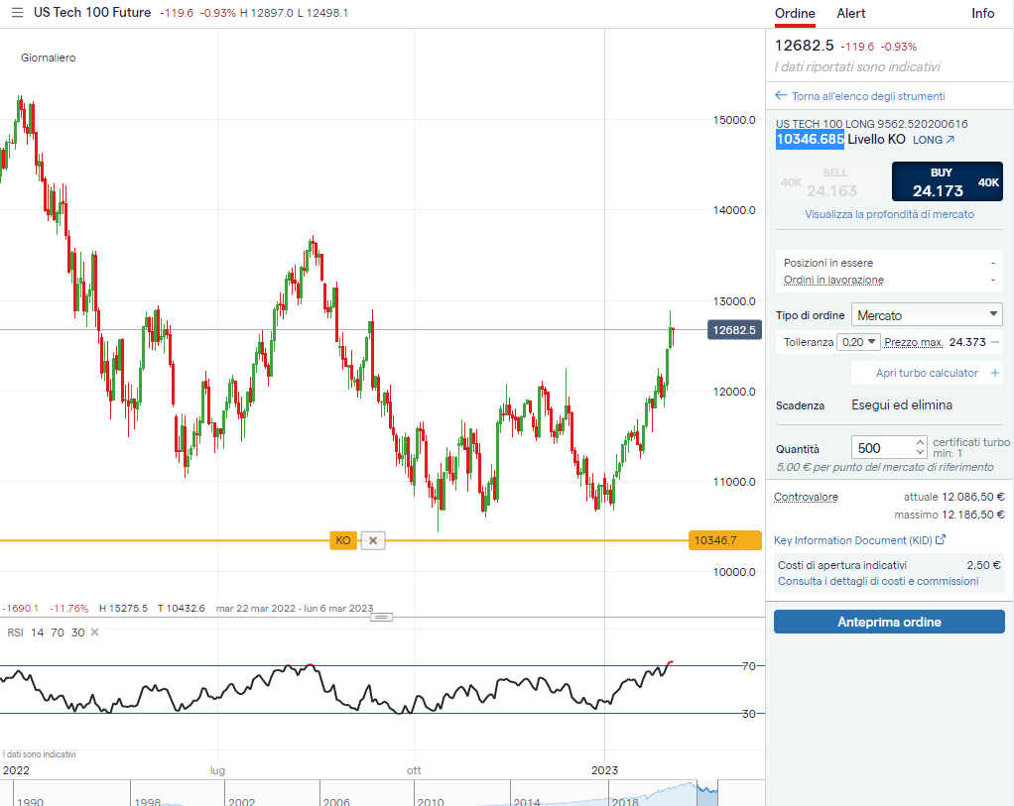Open the Key Information Document external link icon
1014x806 pixels.
(941, 540)
